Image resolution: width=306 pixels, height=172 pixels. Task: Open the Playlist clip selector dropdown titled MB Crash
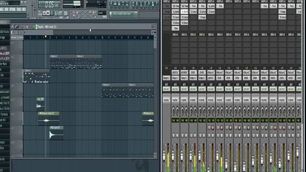[x=47, y=27]
